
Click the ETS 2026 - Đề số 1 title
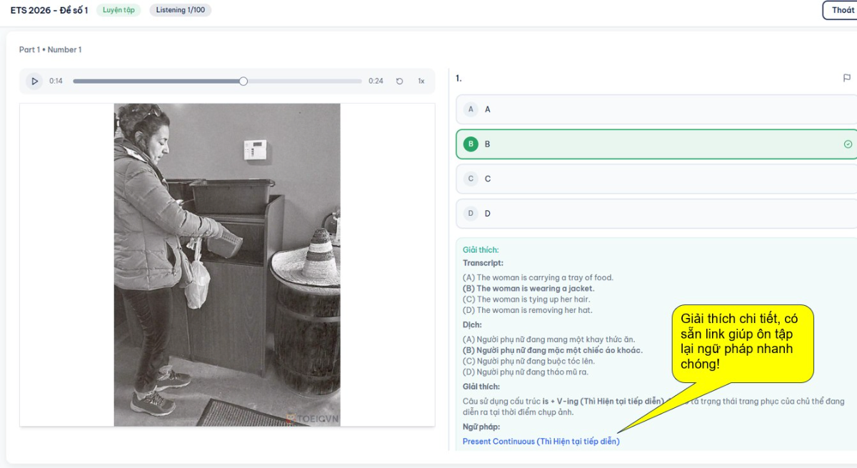click(x=49, y=10)
